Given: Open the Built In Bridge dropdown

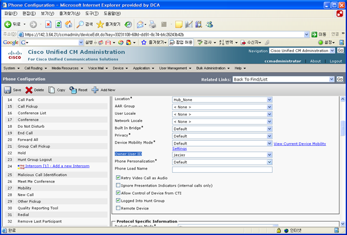Looking at the screenshot, I should 222,129.
